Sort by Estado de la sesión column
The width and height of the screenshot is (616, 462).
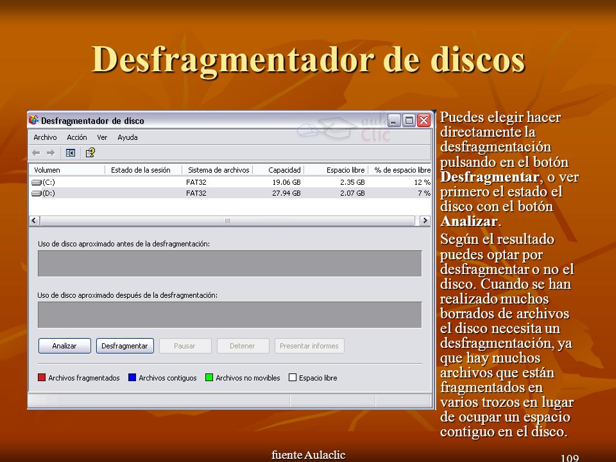pyautogui.click(x=143, y=169)
